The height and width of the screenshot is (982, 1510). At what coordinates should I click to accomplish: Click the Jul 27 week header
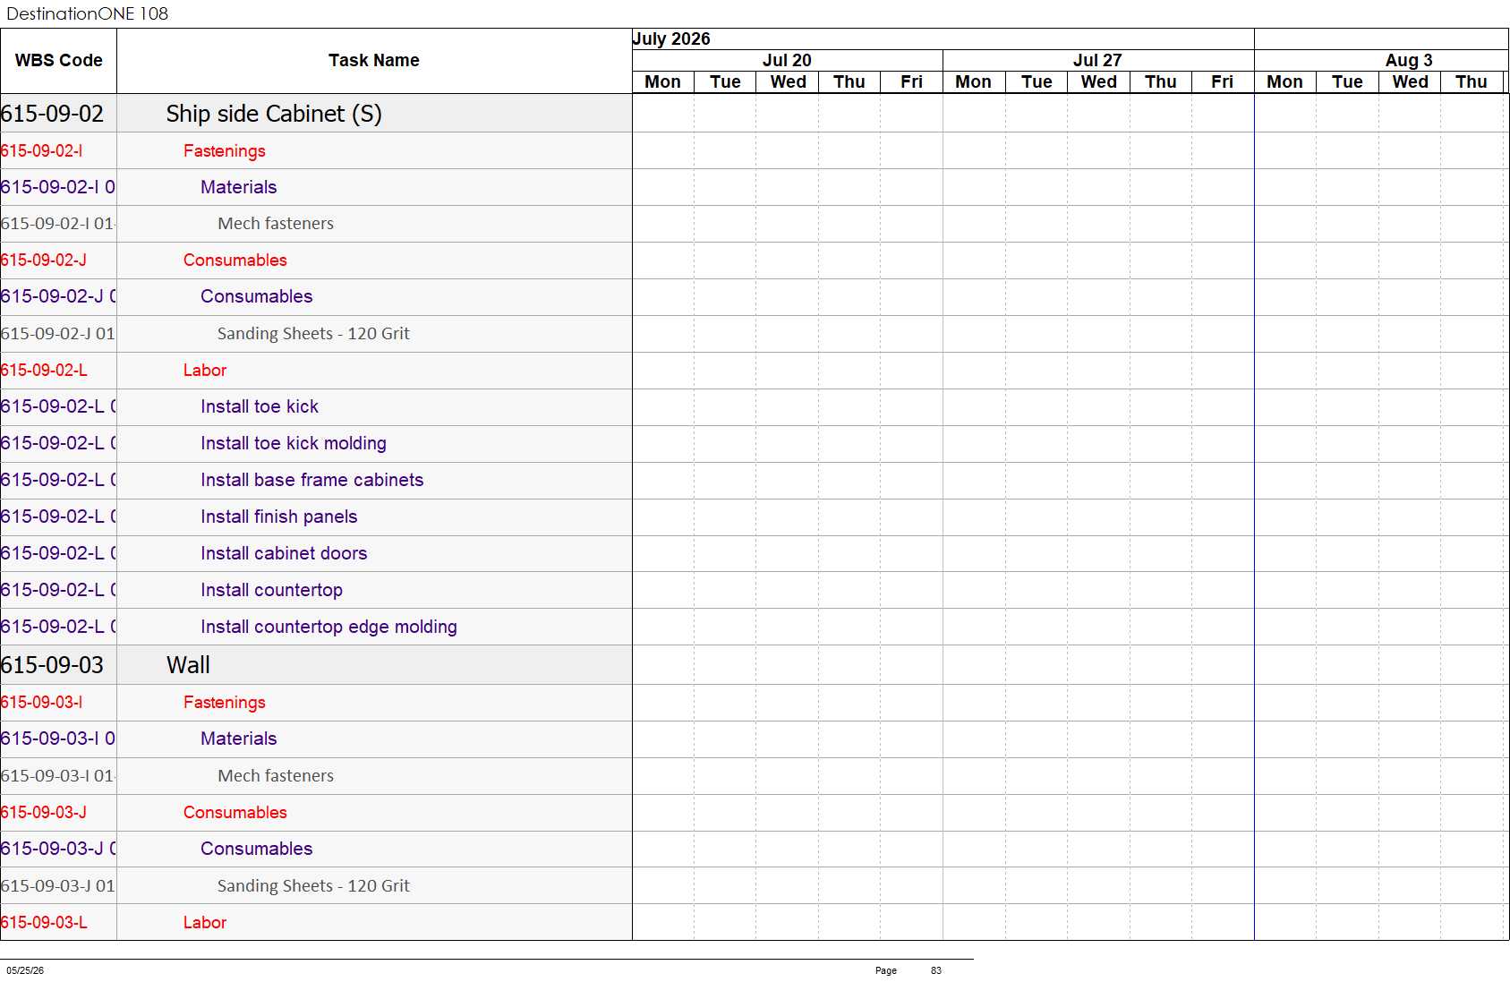point(1097,60)
